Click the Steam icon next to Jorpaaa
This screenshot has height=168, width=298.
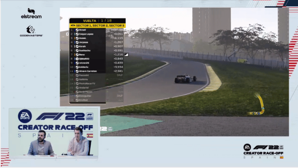[x=77, y=42]
